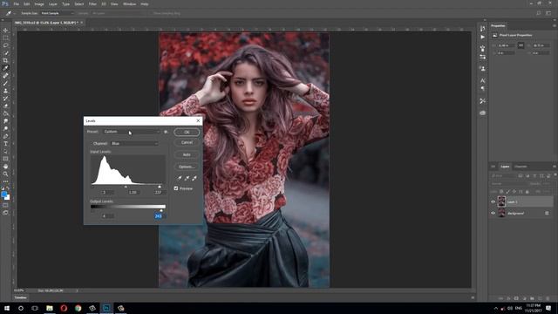558x314 pixels.
Task: Select the Crop tool
Action: click(5, 60)
